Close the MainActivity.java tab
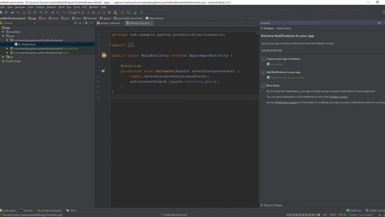 pyautogui.click(x=151, y=23)
